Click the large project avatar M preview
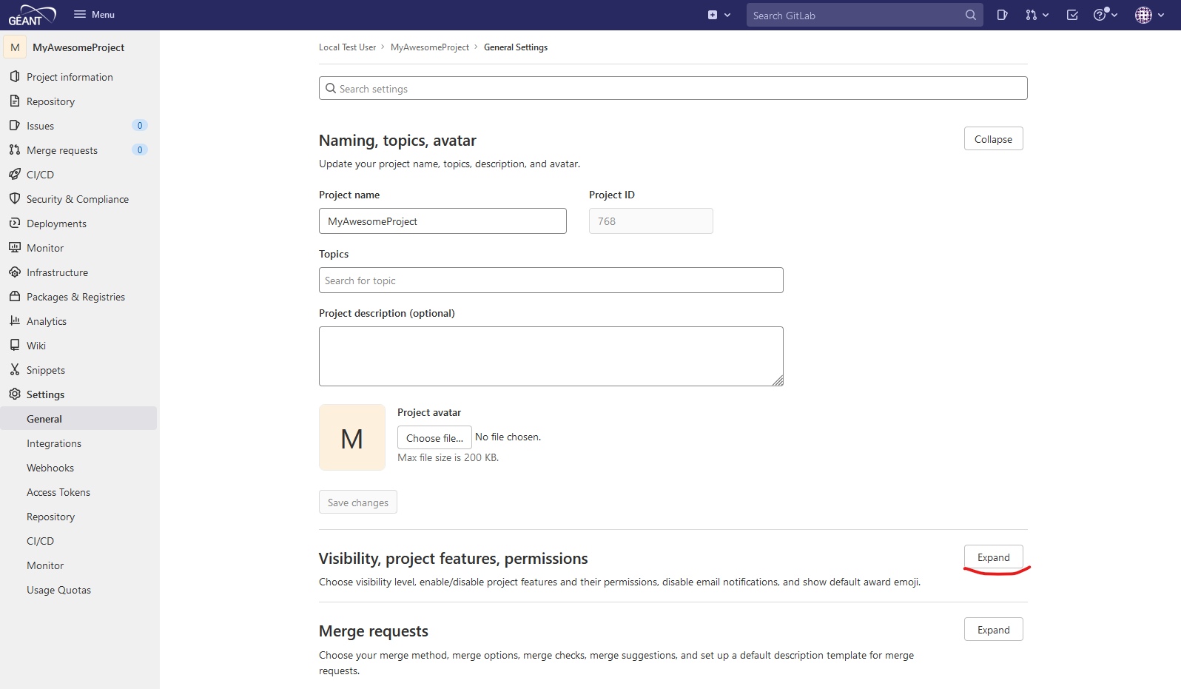 click(352, 437)
